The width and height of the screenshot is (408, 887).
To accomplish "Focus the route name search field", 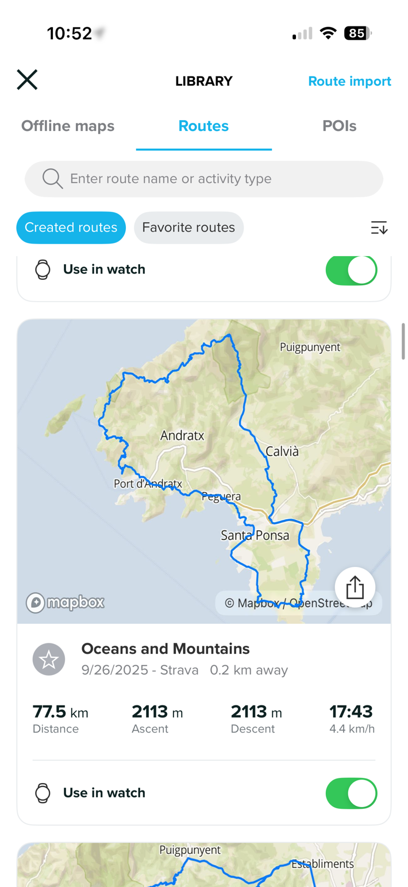I will point(218,179).
